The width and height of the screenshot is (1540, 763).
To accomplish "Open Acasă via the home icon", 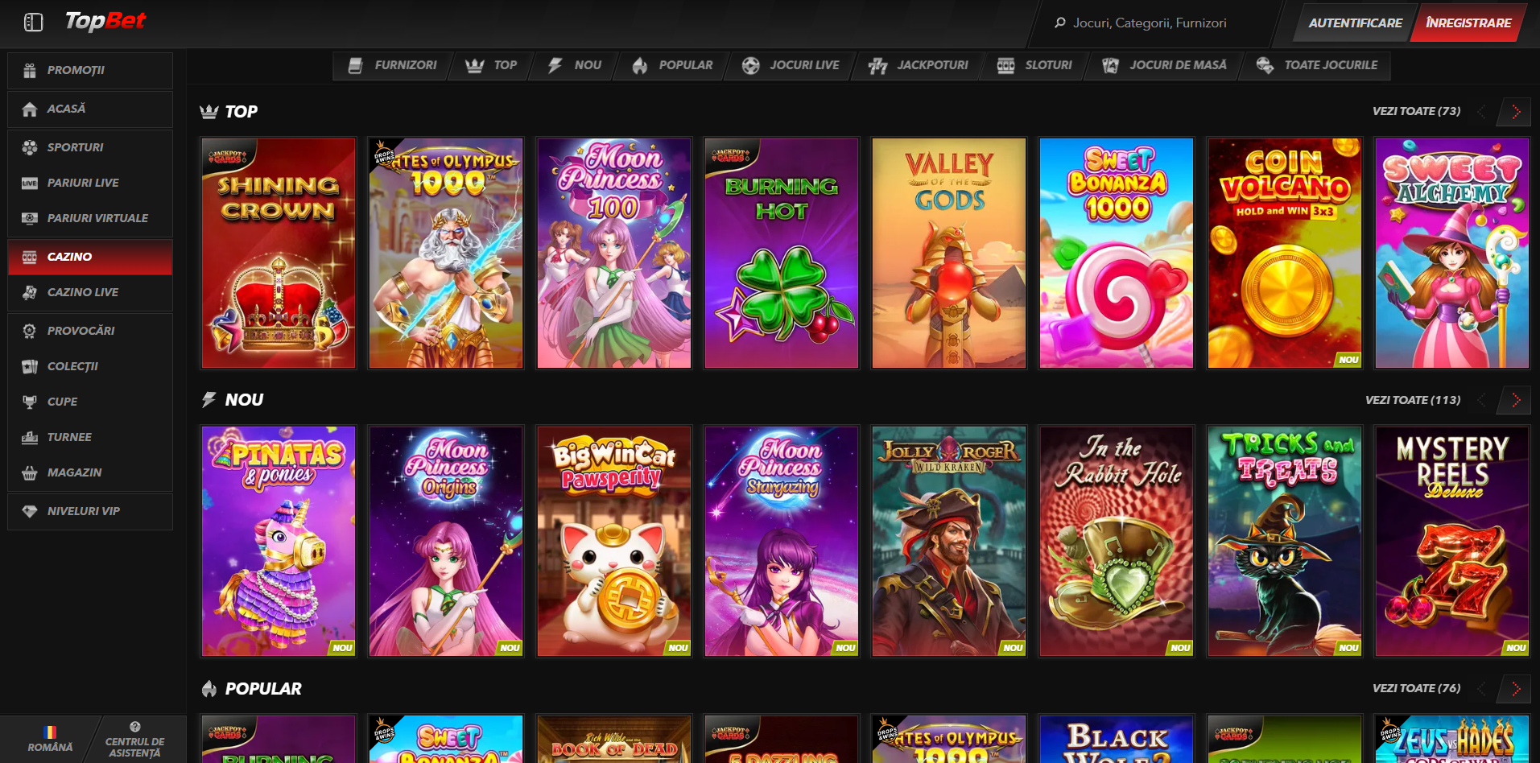I will click(30, 109).
